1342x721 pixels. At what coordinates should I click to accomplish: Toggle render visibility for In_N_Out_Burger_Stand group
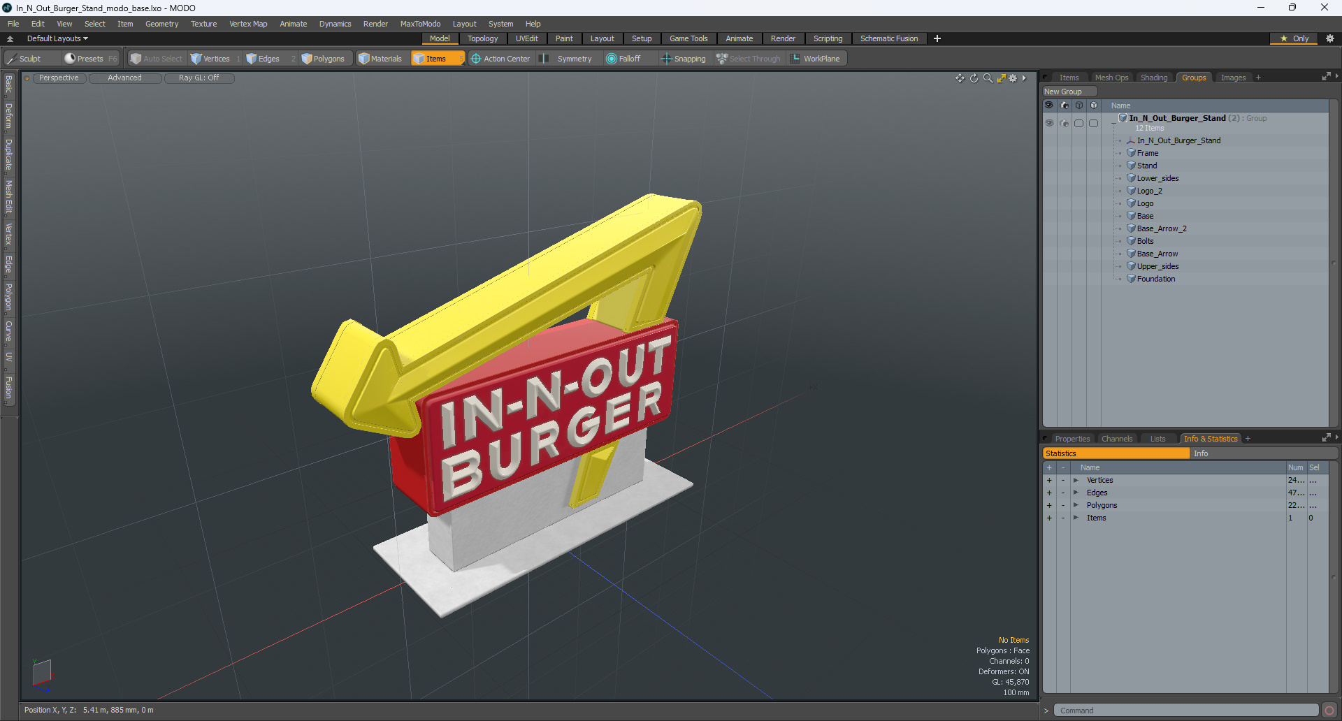point(1064,123)
